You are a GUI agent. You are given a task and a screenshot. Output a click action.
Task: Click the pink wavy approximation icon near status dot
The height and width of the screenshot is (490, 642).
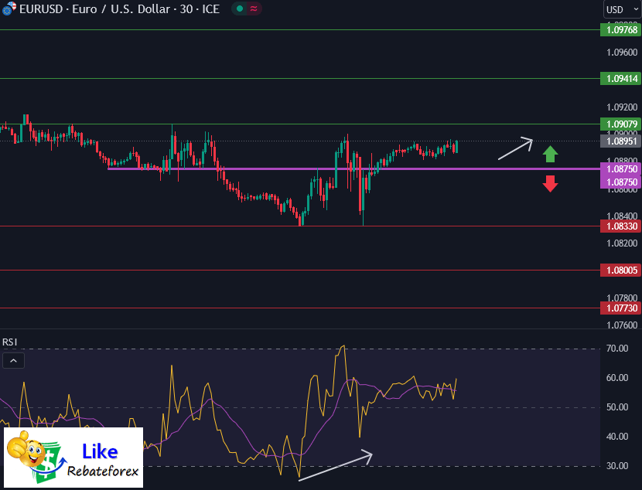click(x=253, y=9)
